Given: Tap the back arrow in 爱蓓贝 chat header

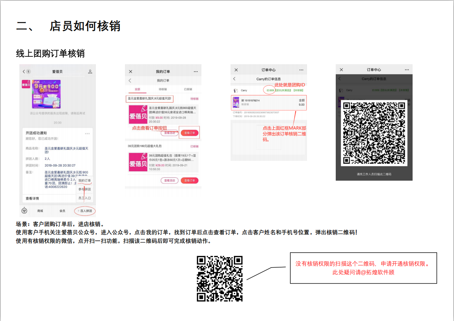Looking at the screenshot, I should tap(24, 72).
